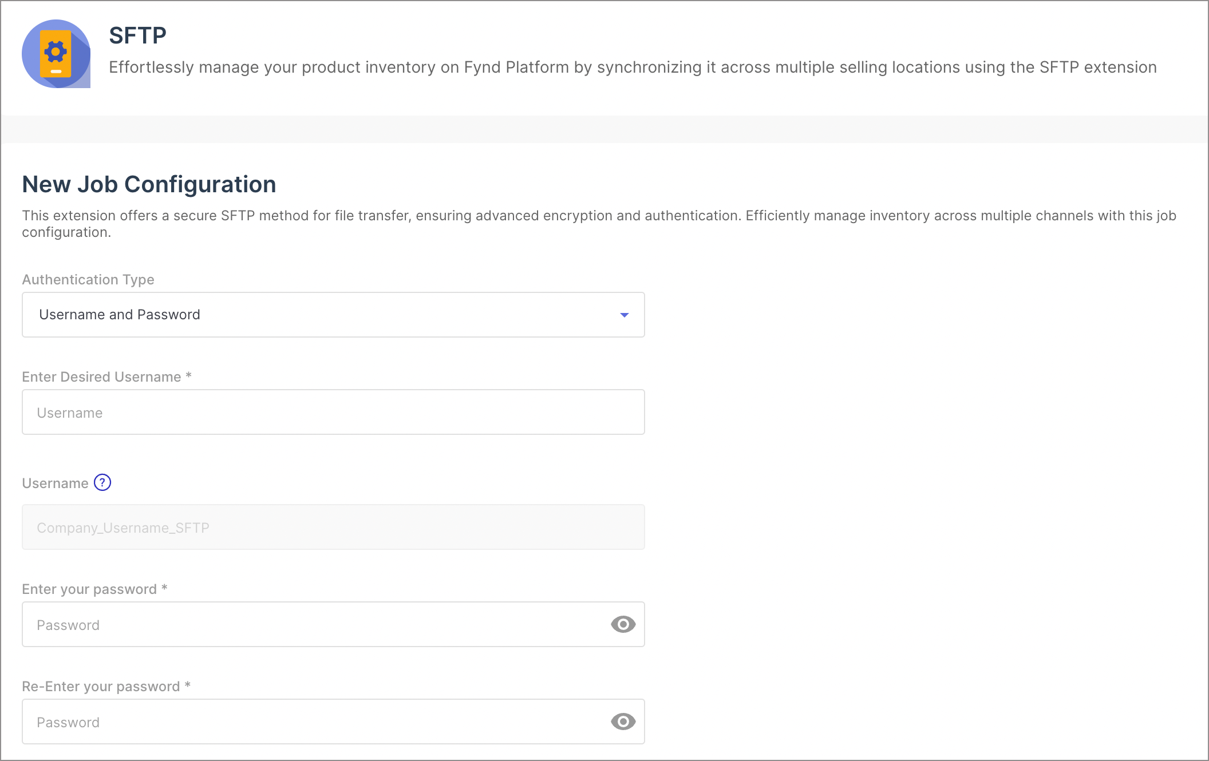The height and width of the screenshot is (761, 1209).
Task: Click the secure SFTP method description paragraph
Action: pos(599,224)
